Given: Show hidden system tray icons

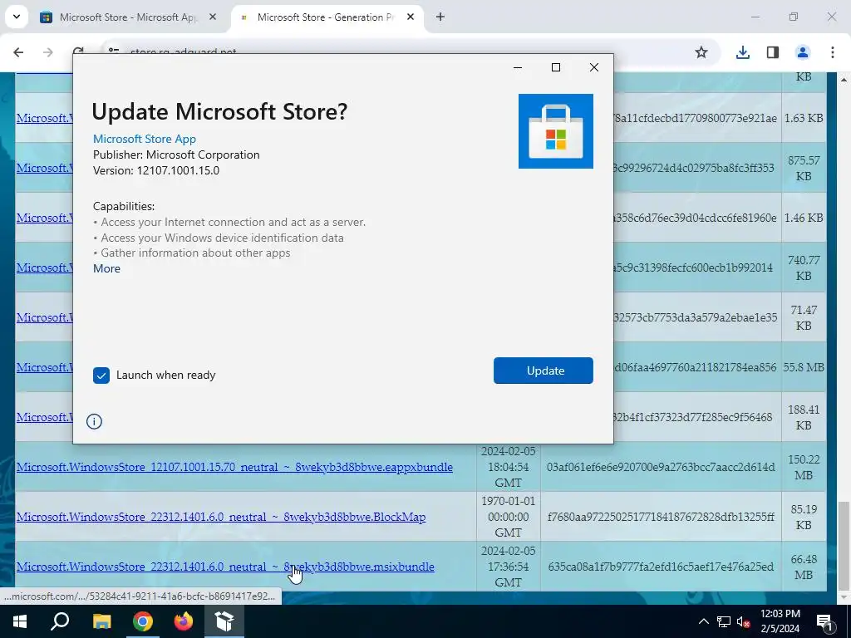Looking at the screenshot, I should (x=703, y=621).
